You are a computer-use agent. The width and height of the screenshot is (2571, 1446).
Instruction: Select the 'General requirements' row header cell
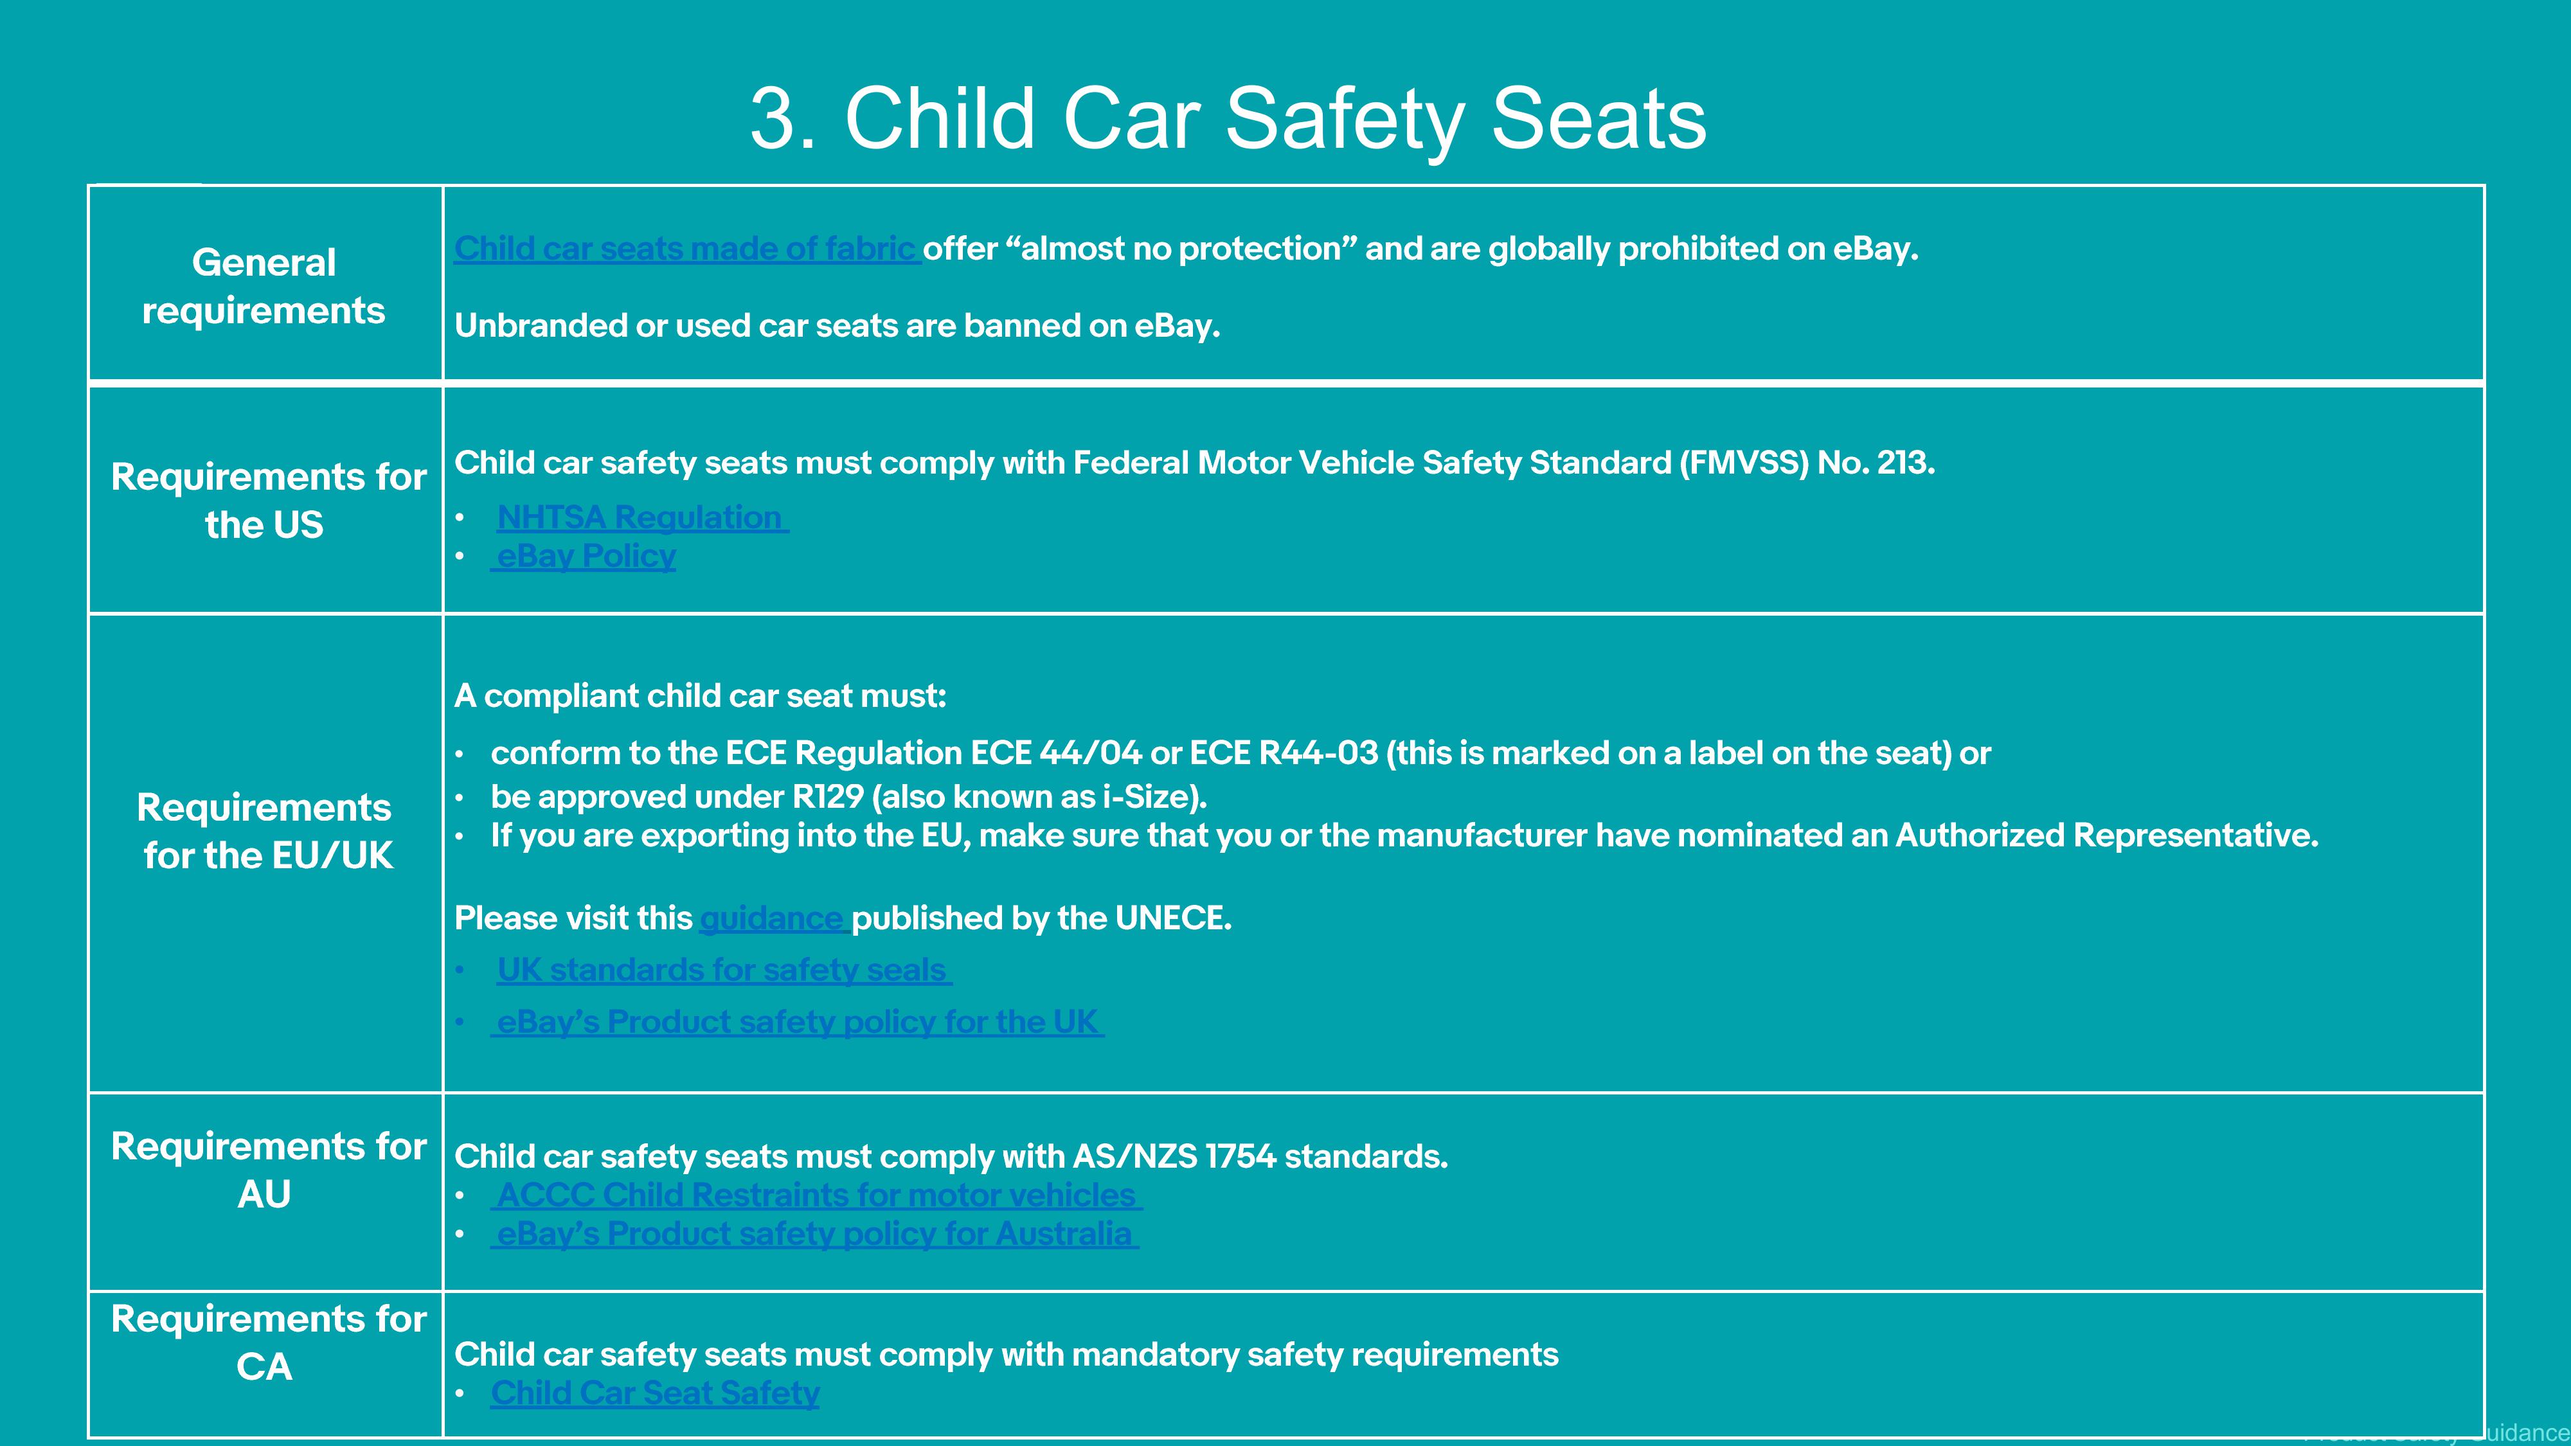click(264, 287)
